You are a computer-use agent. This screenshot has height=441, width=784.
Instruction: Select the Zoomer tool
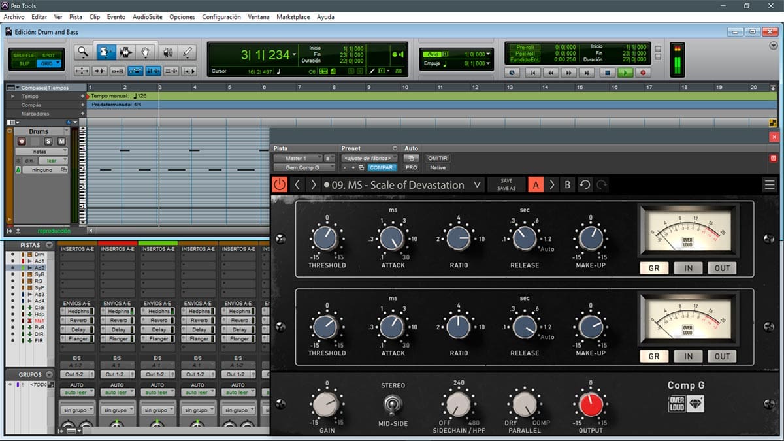[x=83, y=52]
